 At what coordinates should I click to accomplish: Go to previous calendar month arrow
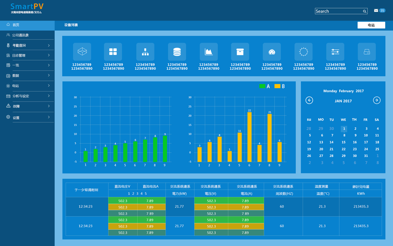tap(309, 100)
